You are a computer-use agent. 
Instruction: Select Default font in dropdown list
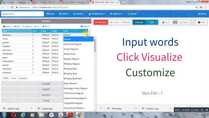tap(78, 39)
